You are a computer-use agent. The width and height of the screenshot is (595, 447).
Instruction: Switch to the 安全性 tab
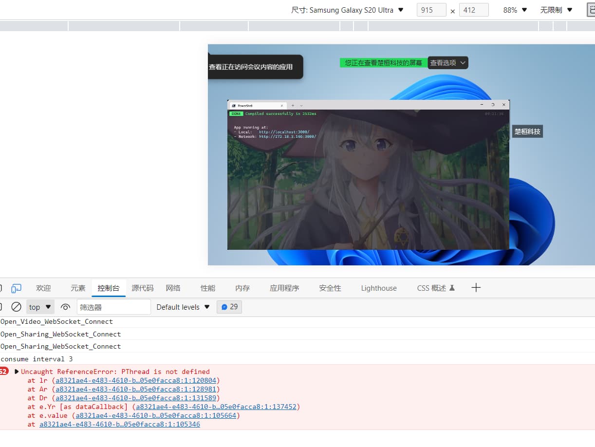pyautogui.click(x=330, y=288)
